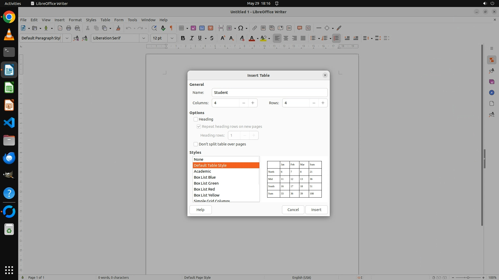Viewport: 499px width, 280px height.
Task: Expand the paragraph style dropdown
Action: pos(67,38)
